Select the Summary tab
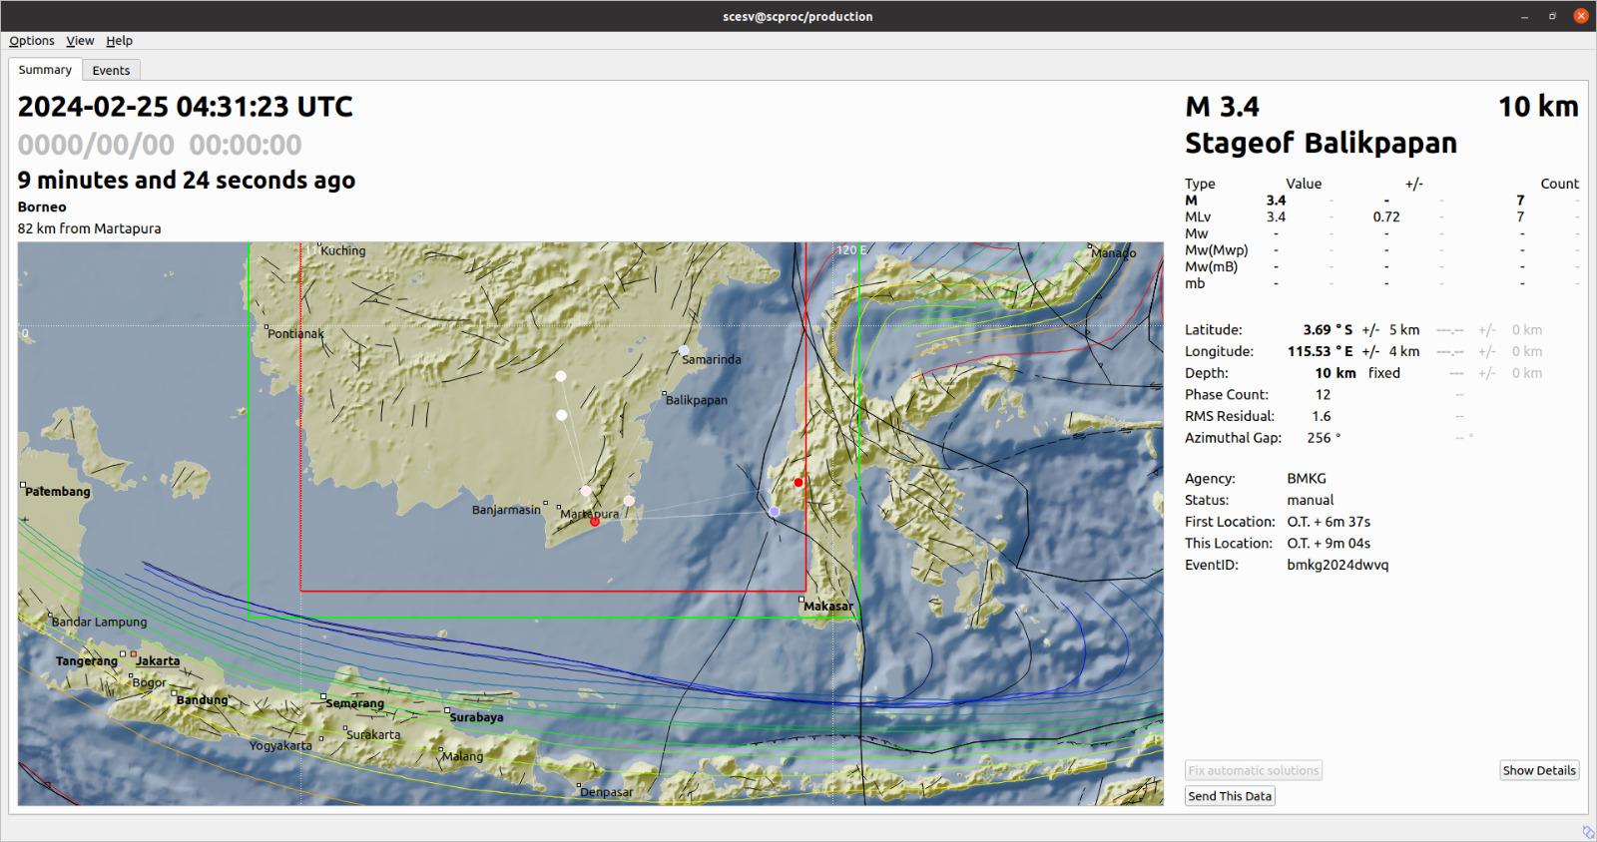1597x842 pixels. pyautogui.click(x=45, y=70)
